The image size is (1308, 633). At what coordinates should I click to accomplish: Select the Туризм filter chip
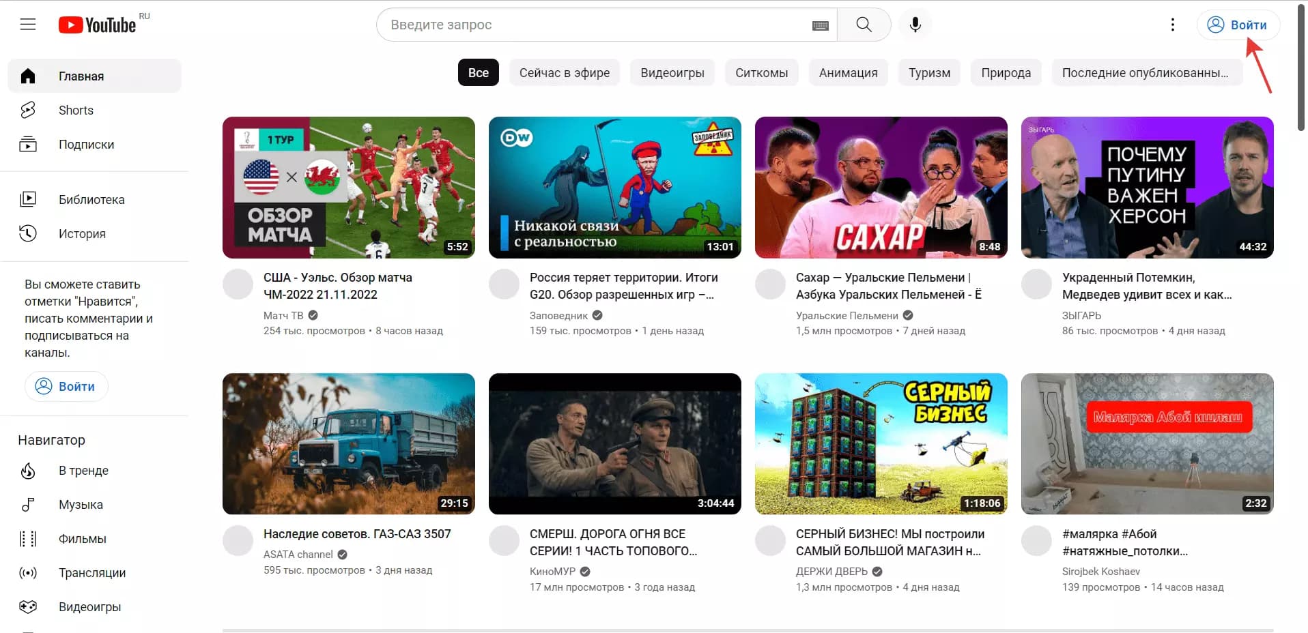point(929,72)
